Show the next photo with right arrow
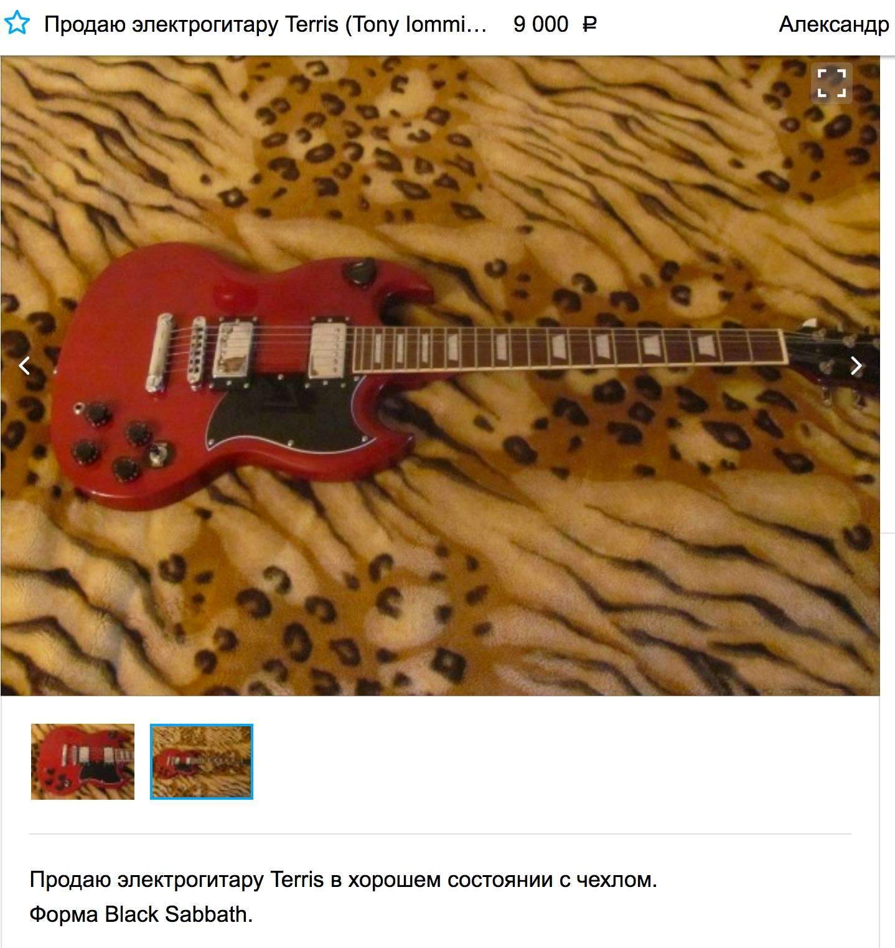Screen dimensions: 895x948 [856, 366]
